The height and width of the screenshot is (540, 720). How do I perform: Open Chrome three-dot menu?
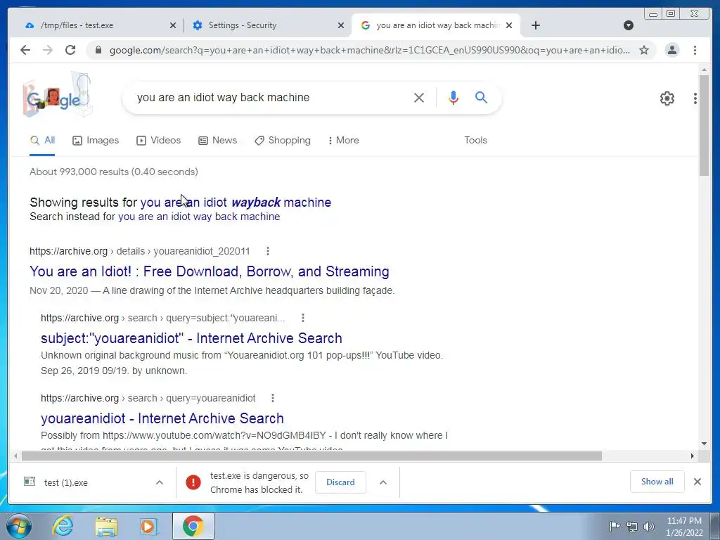click(x=695, y=50)
